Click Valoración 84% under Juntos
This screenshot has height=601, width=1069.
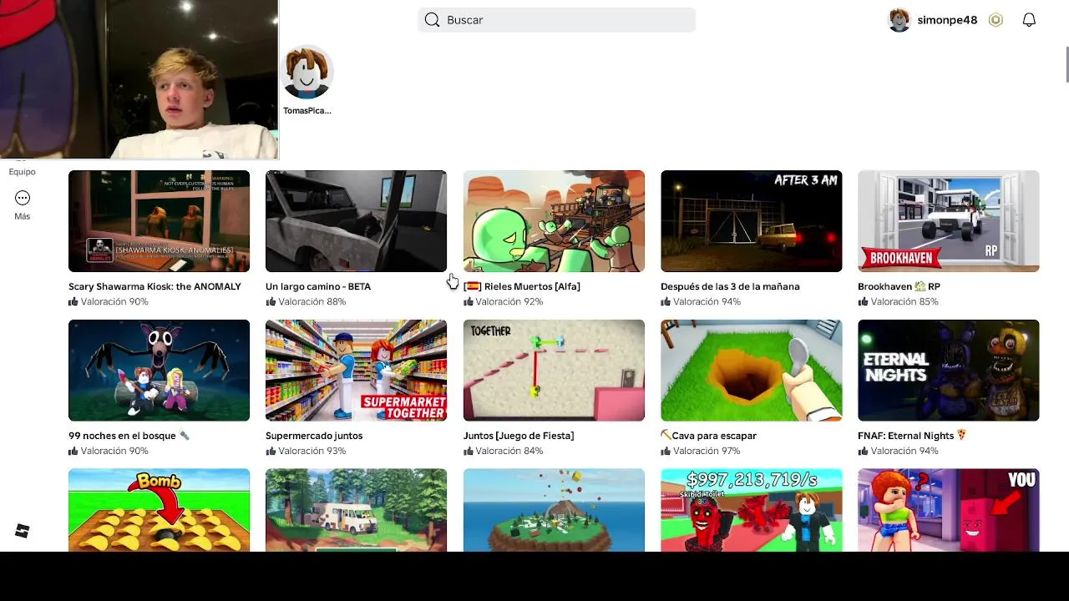click(x=509, y=451)
